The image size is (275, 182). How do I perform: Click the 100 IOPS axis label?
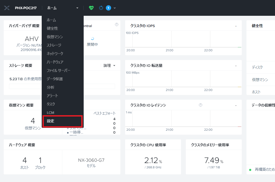coord(132,33)
